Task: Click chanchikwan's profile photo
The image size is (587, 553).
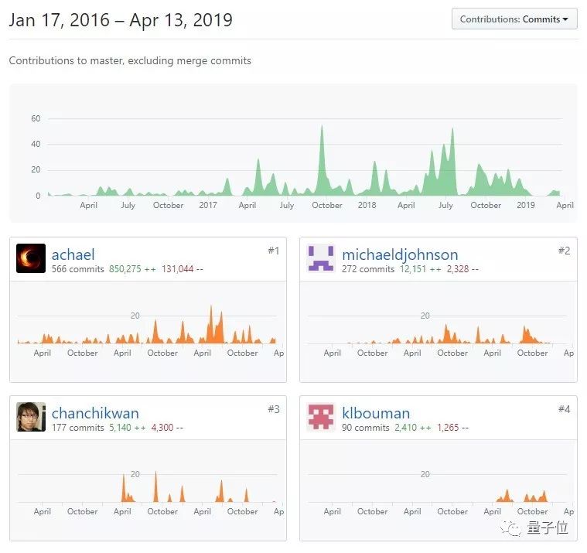Action: (x=31, y=417)
